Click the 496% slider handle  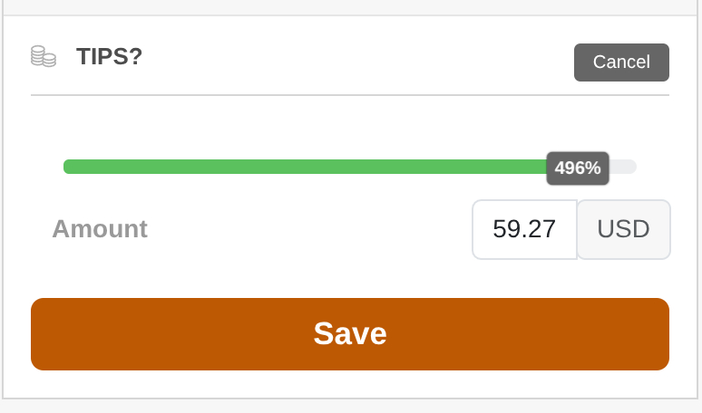[578, 168]
